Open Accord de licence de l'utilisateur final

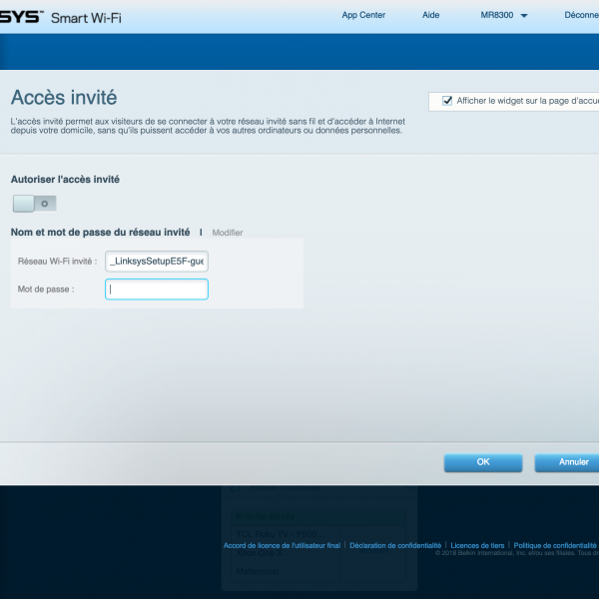(282, 546)
